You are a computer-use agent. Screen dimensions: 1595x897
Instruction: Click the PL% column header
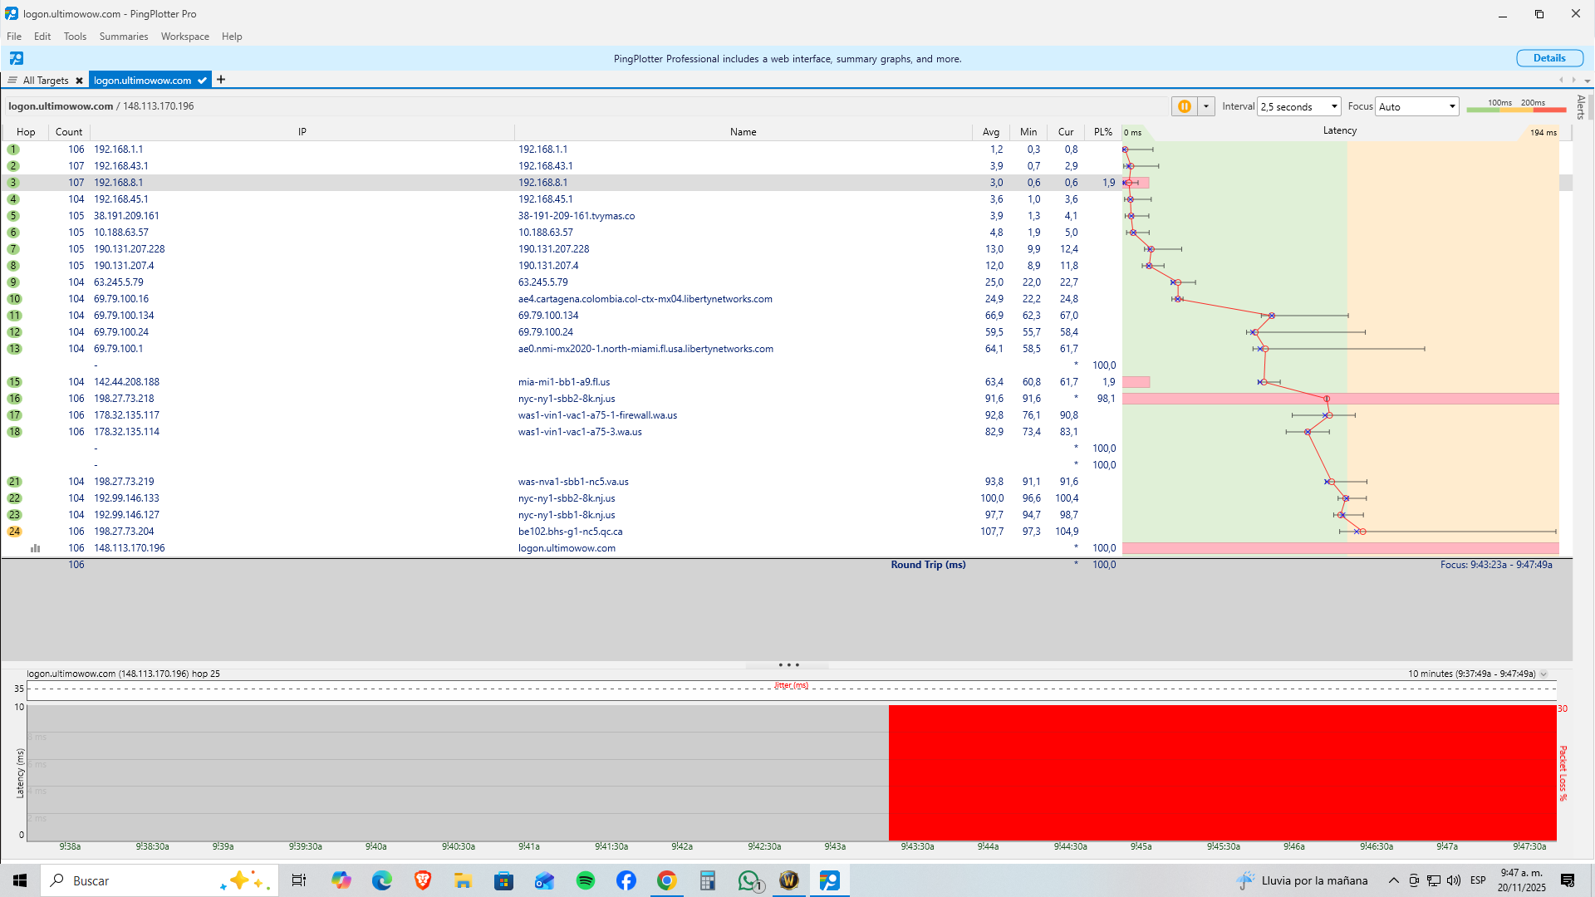coord(1102,132)
